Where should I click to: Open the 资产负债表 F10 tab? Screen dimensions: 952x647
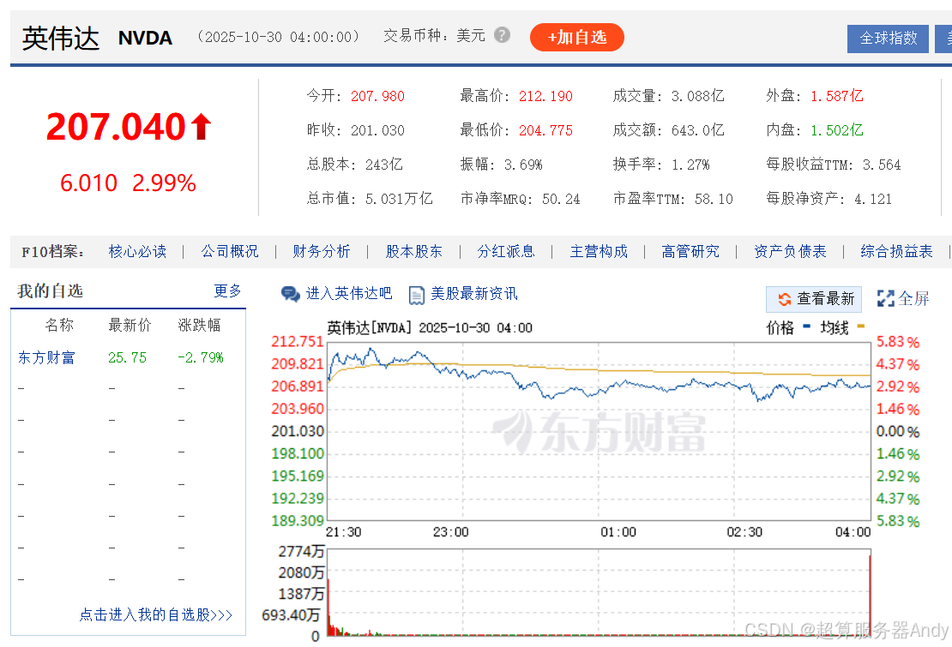pyautogui.click(x=790, y=252)
